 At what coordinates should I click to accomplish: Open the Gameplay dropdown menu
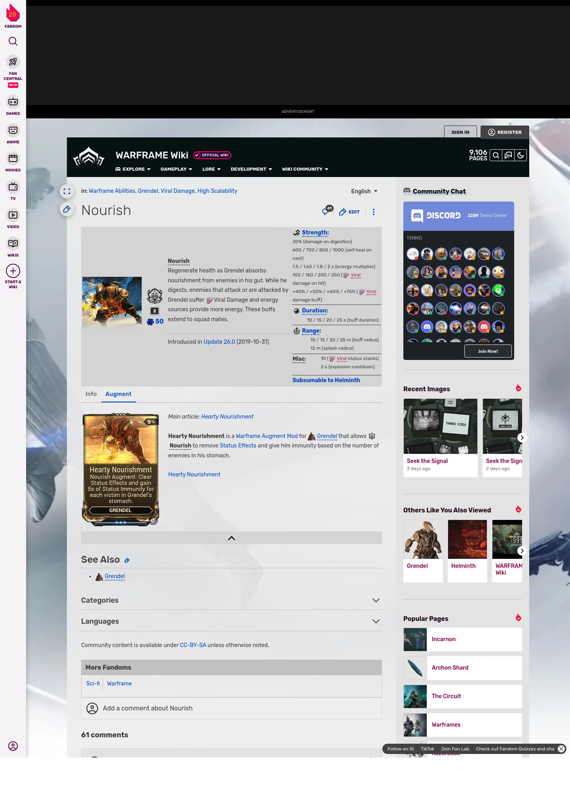click(177, 169)
